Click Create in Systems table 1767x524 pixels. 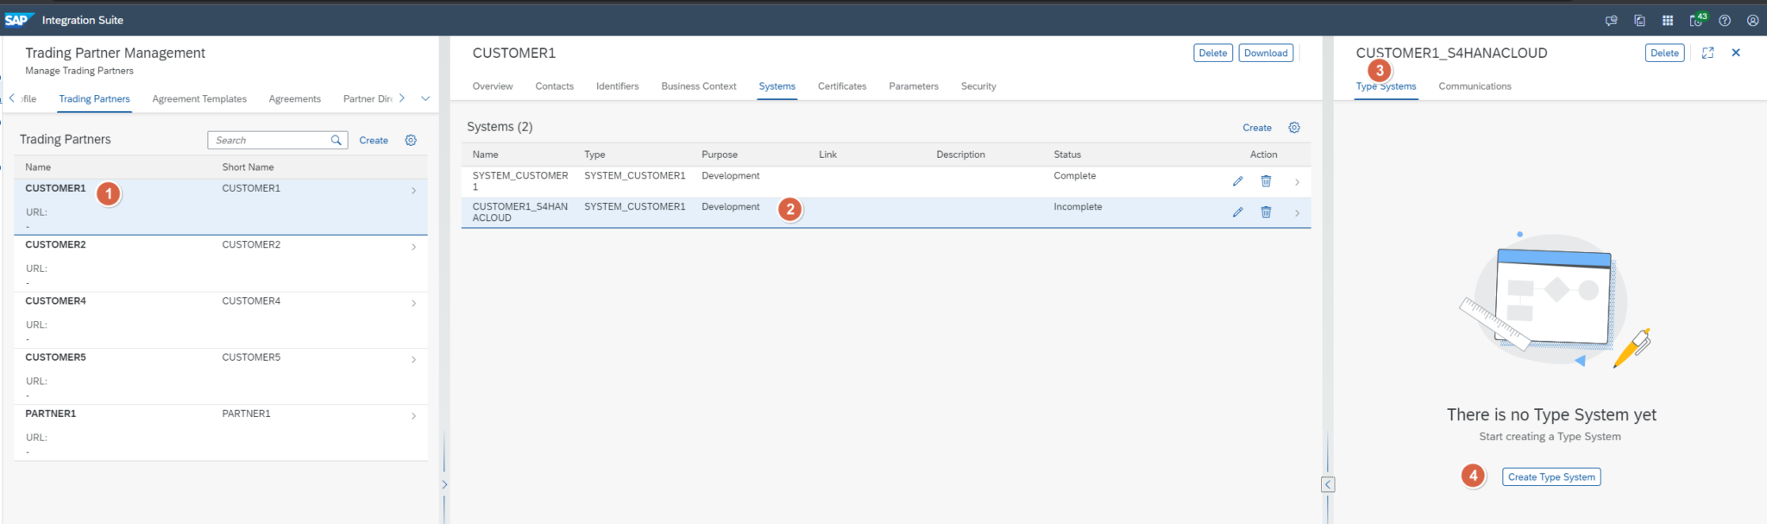(1257, 128)
